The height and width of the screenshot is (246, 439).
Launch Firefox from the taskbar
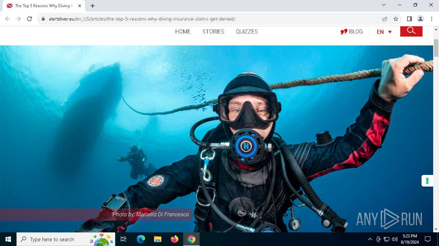coord(175,239)
